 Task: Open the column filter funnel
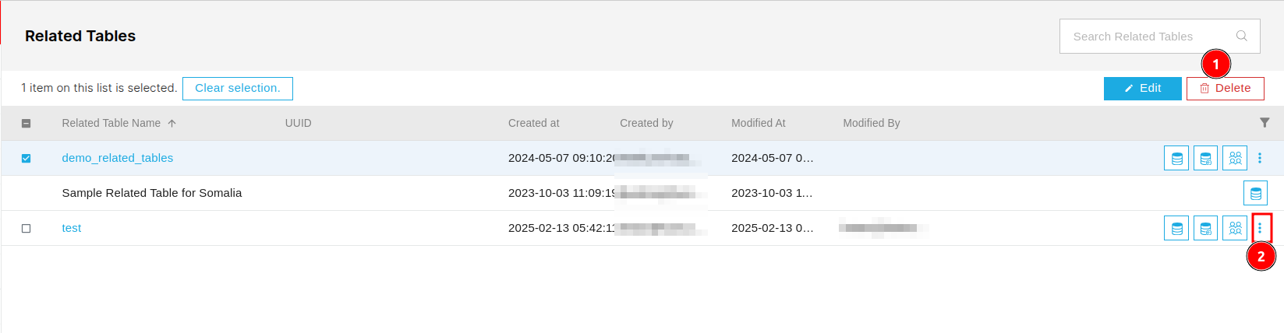point(1265,123)
